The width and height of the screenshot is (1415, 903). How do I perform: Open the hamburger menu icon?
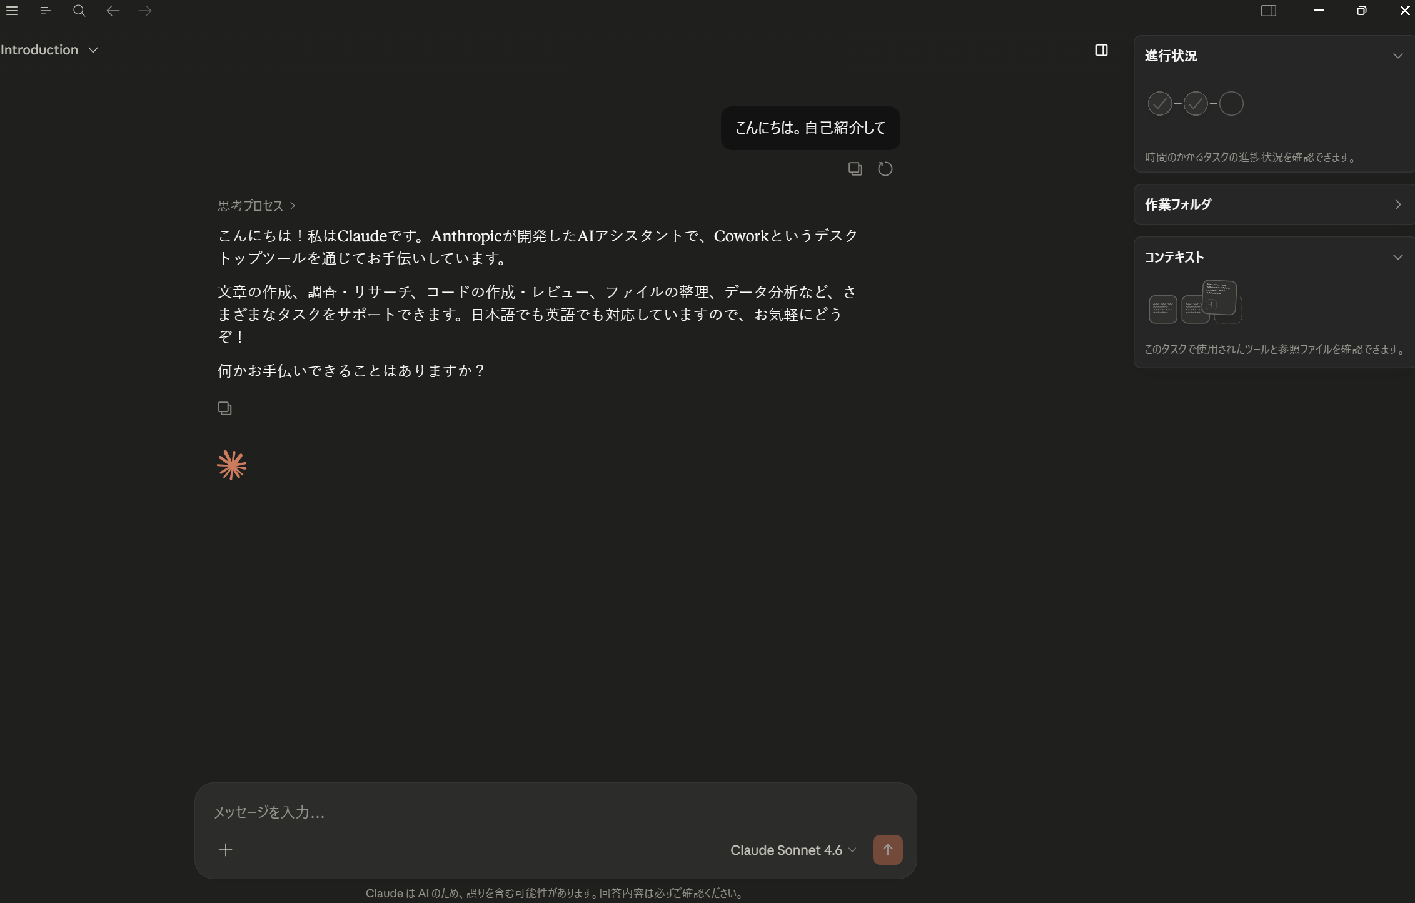point(11,11)
